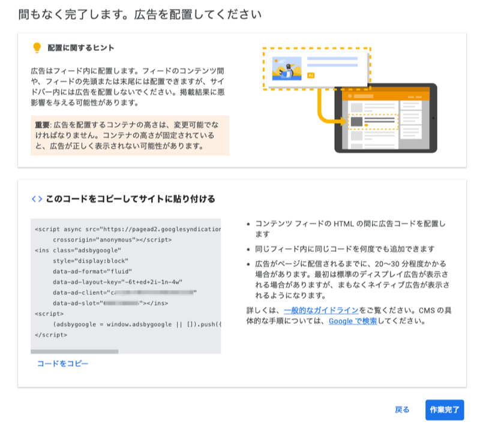Open the 一般的なガイドライン link
Screen dimensions: 480x428
(321, 311)
